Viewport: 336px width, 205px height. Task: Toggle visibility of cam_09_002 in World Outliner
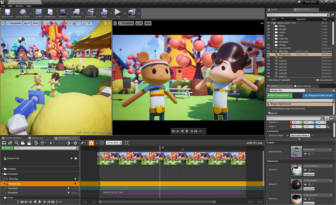[269, 48]
